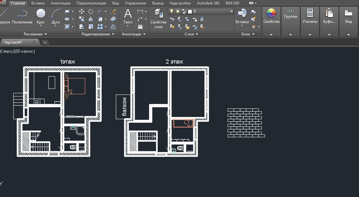359x197 pixels.
Task: Click the layer Lock padlock icon
Action: 195,19
